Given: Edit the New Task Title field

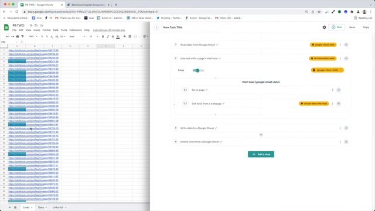Looking at the screenshot, I should pyautogui.click(x=173, y=28).
